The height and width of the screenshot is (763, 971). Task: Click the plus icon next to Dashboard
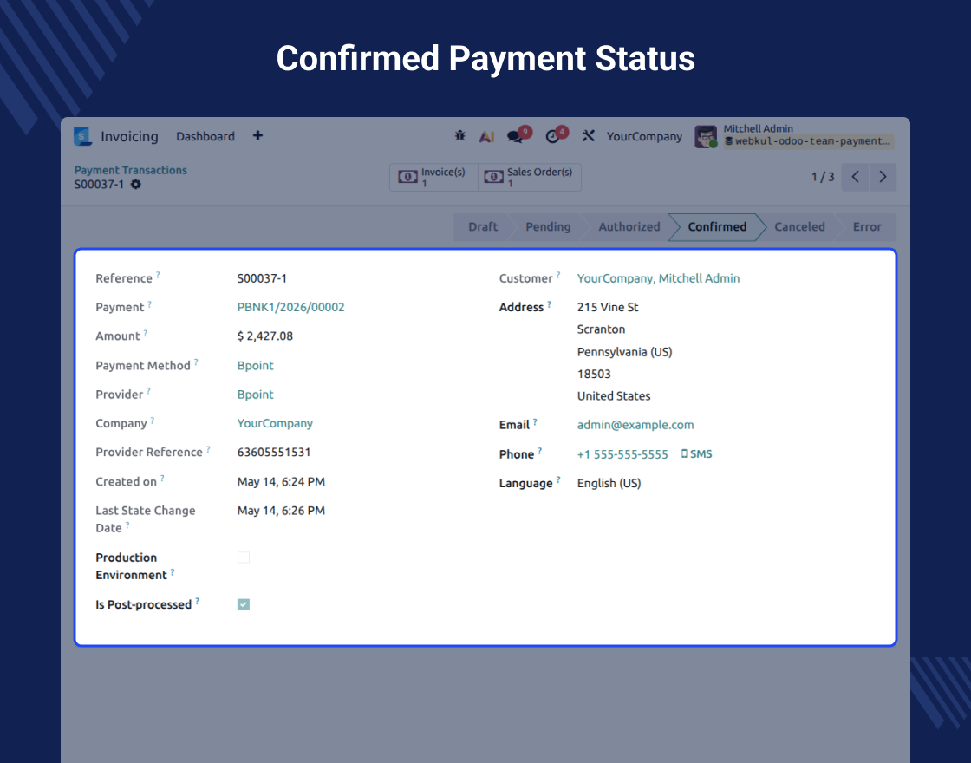point(257,135)
